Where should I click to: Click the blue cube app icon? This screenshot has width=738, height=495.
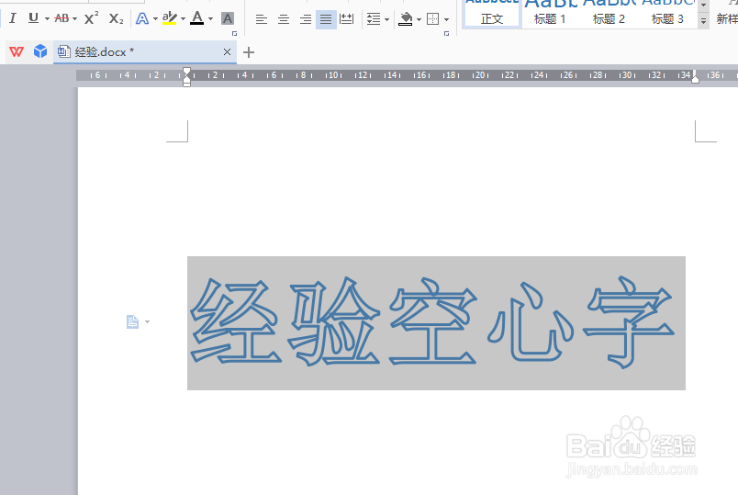point(40,51)
